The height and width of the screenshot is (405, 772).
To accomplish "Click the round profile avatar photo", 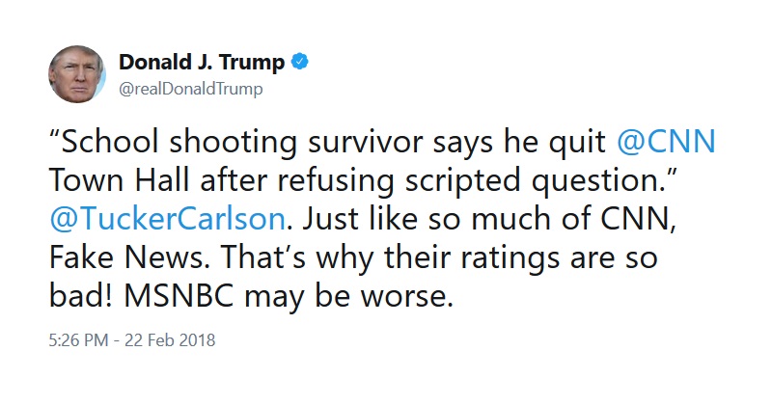I will click(x=77, y=74).
